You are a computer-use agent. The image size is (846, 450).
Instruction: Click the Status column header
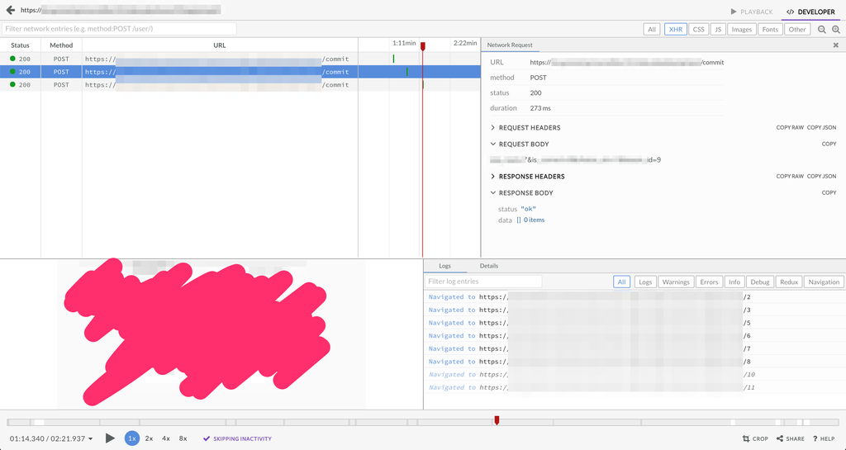pyautogui.click(x=20, y=45)
